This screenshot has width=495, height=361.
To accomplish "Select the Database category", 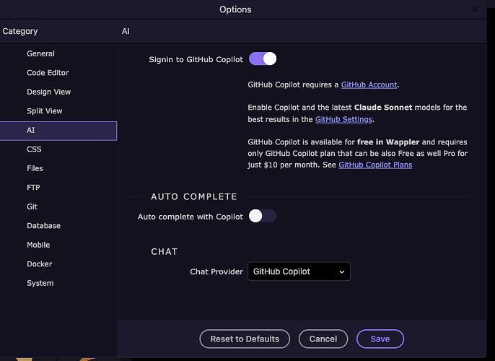I will (x=43, y=226).
